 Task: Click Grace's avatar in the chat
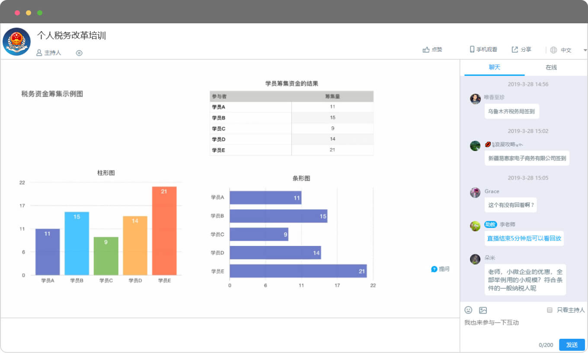[475, 192]
